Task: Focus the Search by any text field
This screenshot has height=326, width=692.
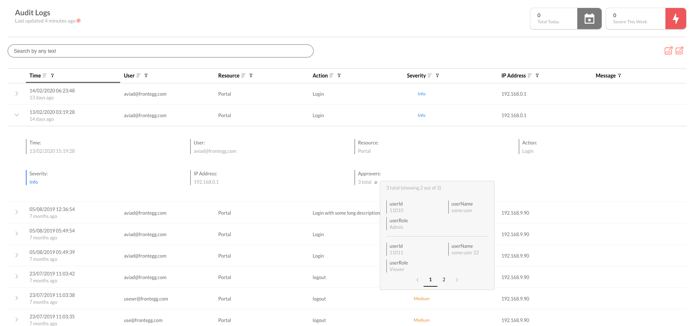Action: pyautogui.click(x=161, y=51)
